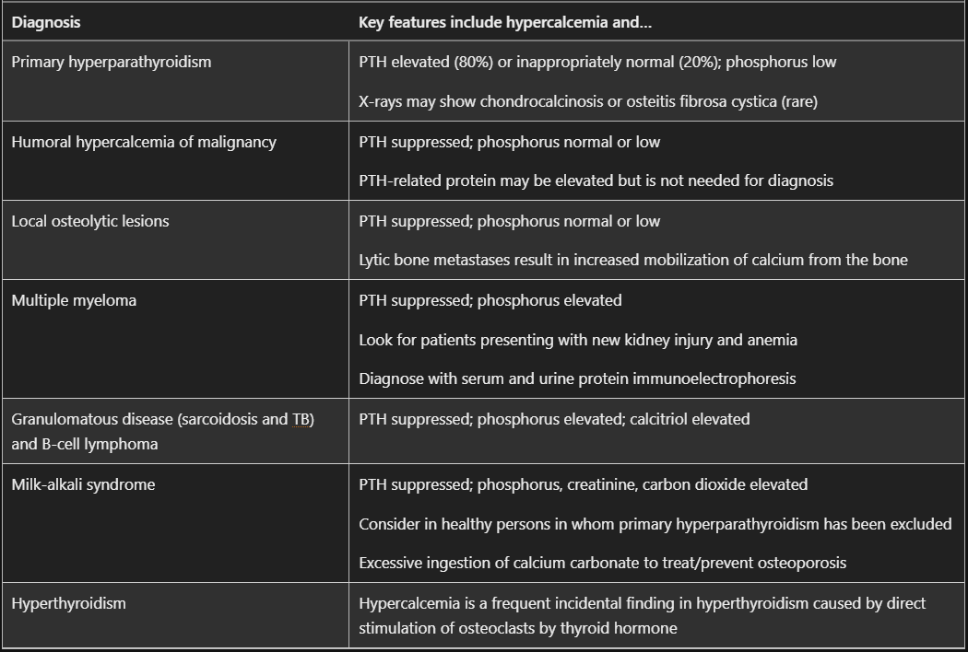Click the chondrocalcinosis X-rays line

tap(587, 101)
